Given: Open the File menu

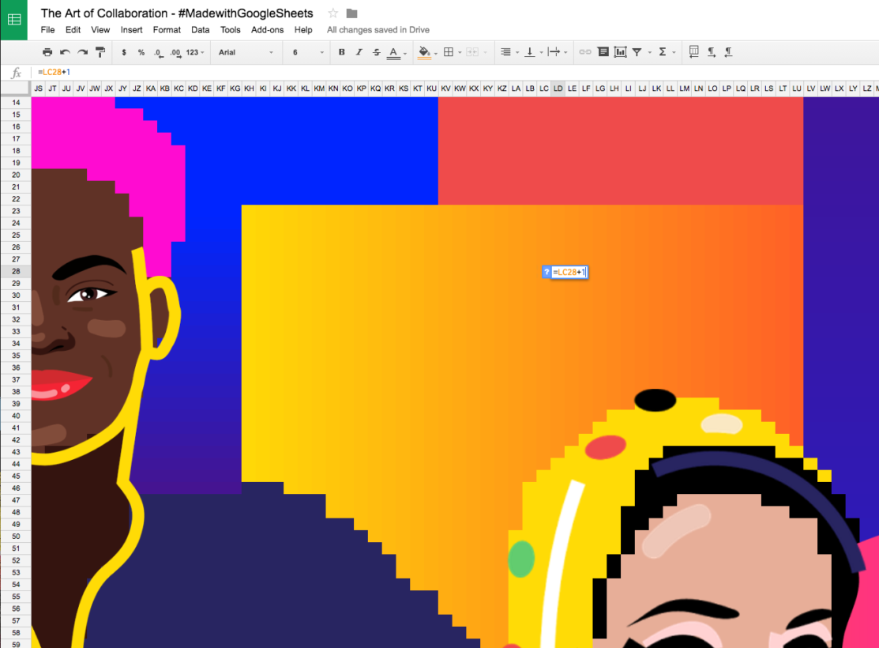Looking at the screenshot, I should pyautogui.click(x=47, y=30).
